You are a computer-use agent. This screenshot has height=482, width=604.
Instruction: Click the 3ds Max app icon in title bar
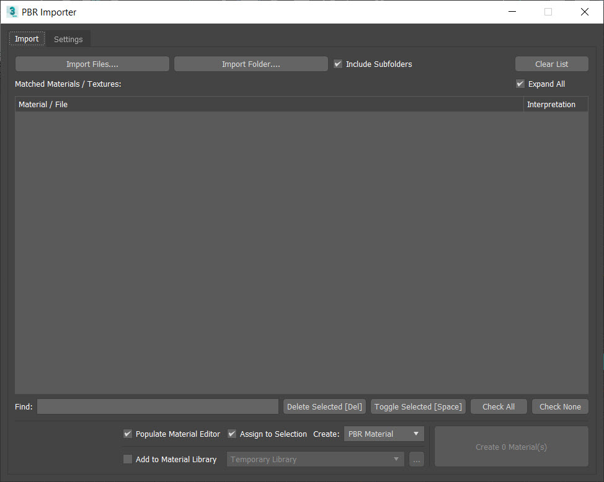[x=12, y=12]
